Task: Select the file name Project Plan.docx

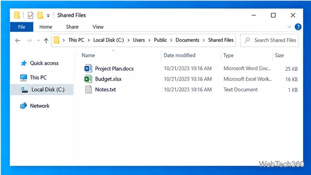Action: tap(114, 69)
